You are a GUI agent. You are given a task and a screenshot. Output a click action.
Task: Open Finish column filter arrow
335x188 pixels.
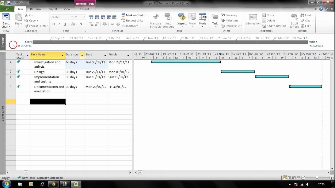128,56
